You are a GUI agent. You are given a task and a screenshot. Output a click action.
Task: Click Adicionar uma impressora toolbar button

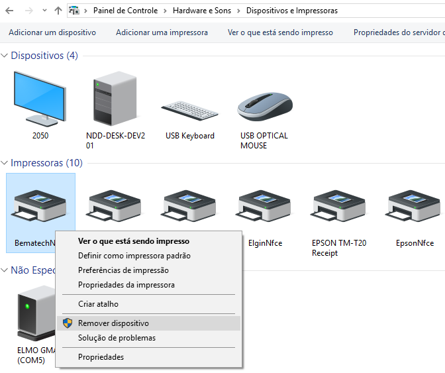(162, 32)
